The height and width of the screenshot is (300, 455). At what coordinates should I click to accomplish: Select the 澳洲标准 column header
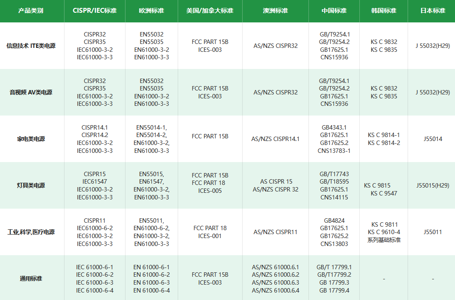[x=275, y=11]
